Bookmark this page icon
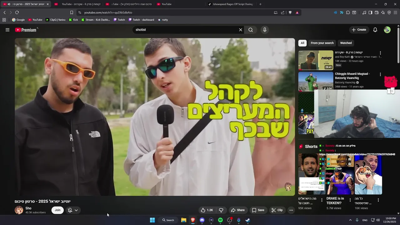The height and width of the screenshot is (225, 400). tap(72, 12)
